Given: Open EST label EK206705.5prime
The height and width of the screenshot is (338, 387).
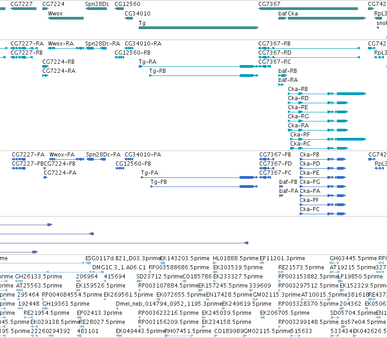Looking at the screenshot, I should 285,313.
